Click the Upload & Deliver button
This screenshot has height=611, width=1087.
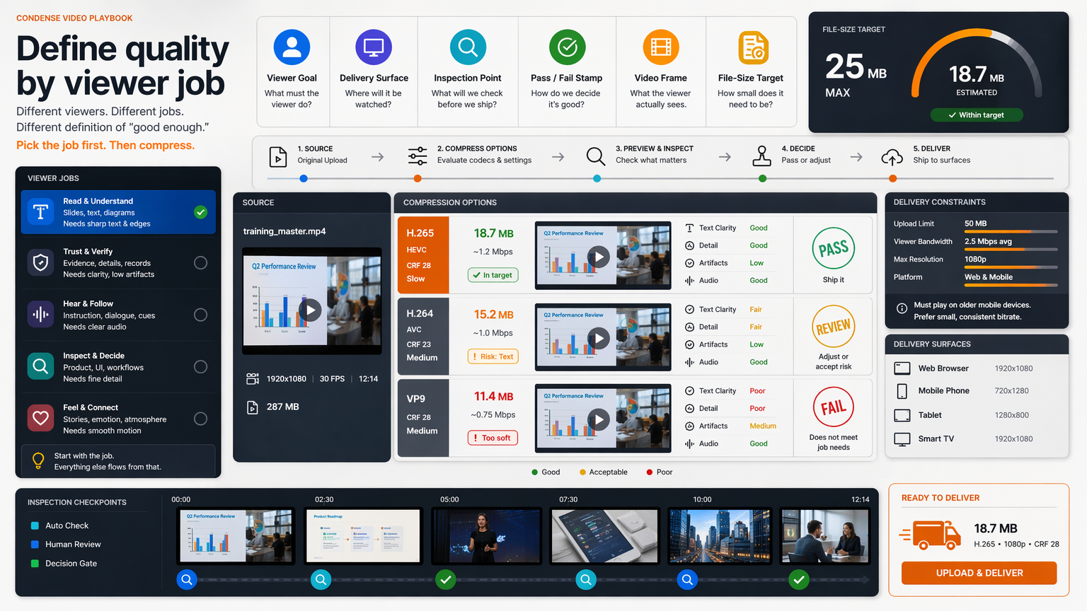coord(979,573)
